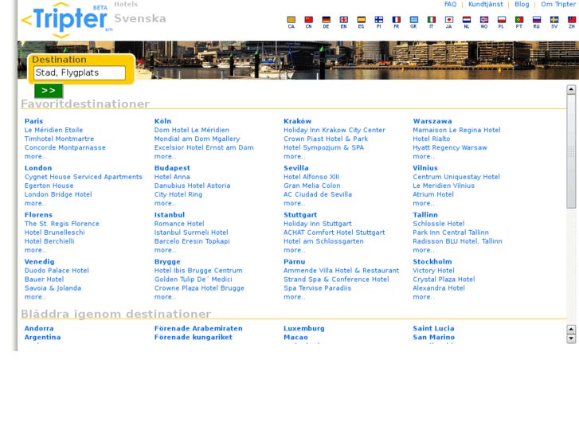The image size is (579, 434).
Task: Go to the Blog
Action: (x=522, y=5)
